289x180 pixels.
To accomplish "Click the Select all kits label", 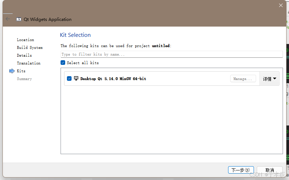I will pos(83,63).
